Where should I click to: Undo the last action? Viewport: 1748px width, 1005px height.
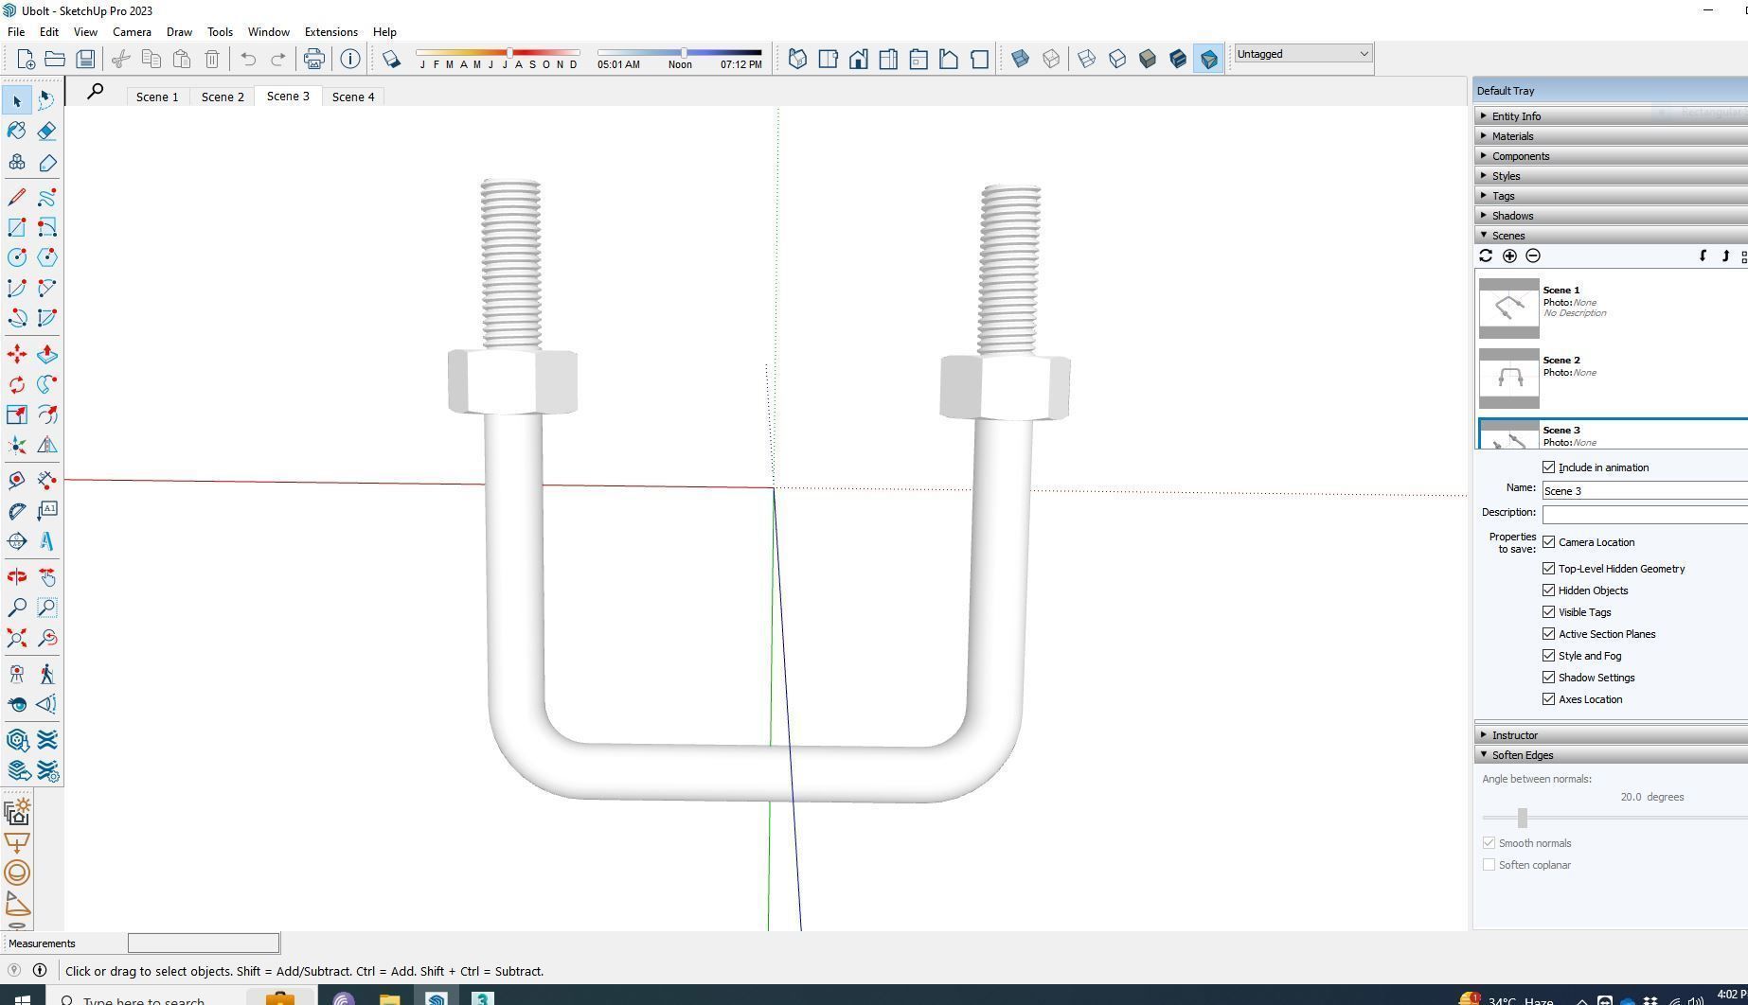[248, 60]
